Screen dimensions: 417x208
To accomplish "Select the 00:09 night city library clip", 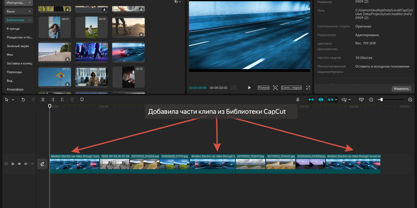I will [92, 52].
